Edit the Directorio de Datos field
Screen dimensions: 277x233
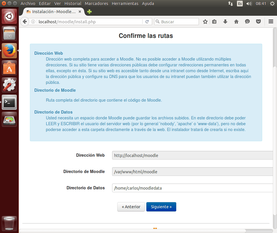tap(193, 188)
